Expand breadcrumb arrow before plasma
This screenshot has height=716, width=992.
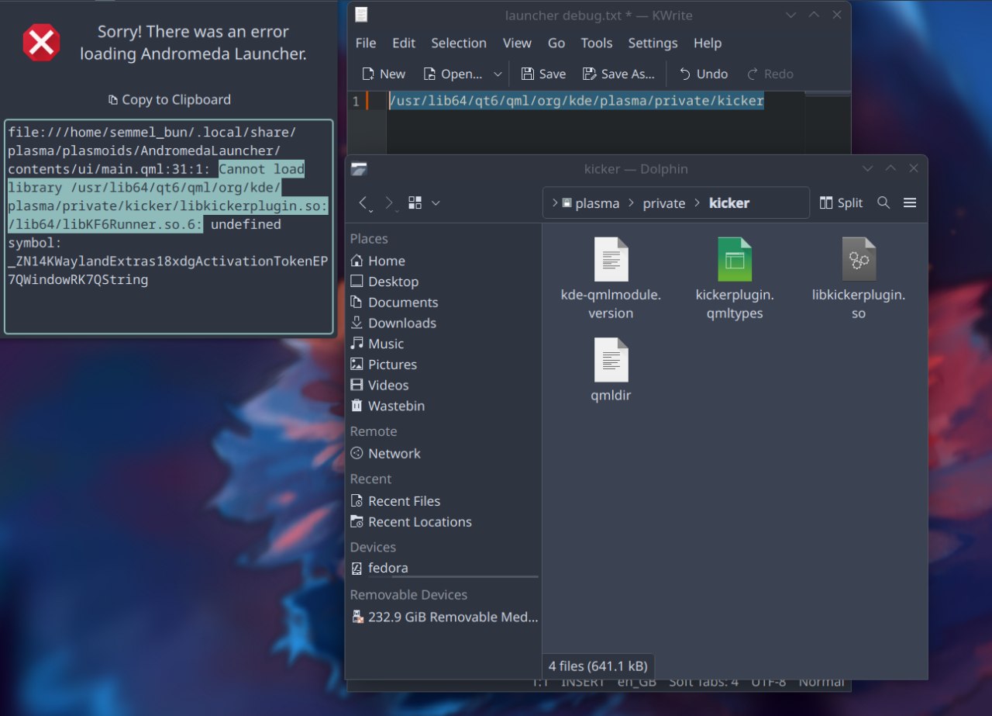pyautogui.click(x=555, y=203)
